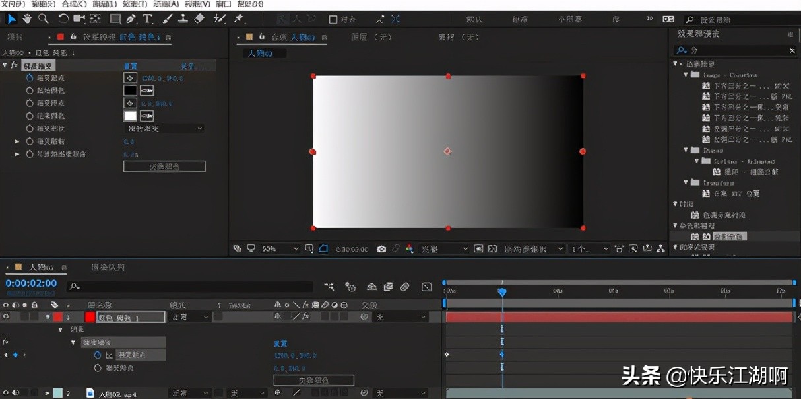Open the black 起始颜色 color swatch

[x=130, y=91]
